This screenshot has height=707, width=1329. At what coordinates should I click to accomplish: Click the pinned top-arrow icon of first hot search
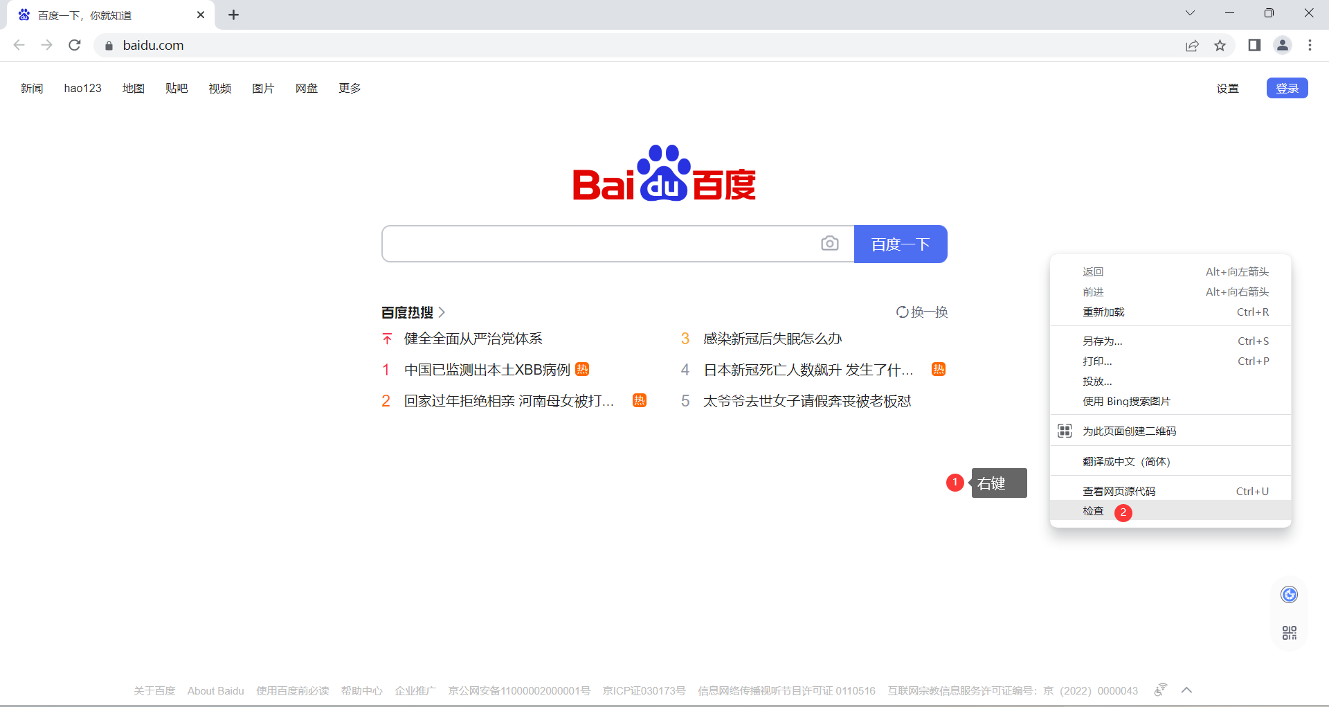tap(387, 339)
